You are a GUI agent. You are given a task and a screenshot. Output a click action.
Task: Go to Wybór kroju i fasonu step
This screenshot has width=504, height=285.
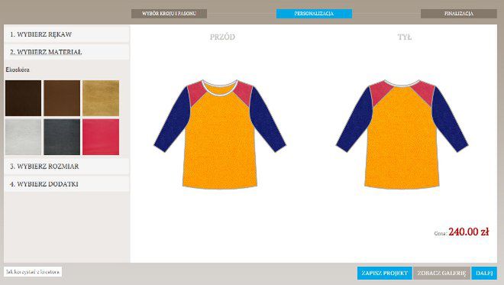tap(169, 14)
